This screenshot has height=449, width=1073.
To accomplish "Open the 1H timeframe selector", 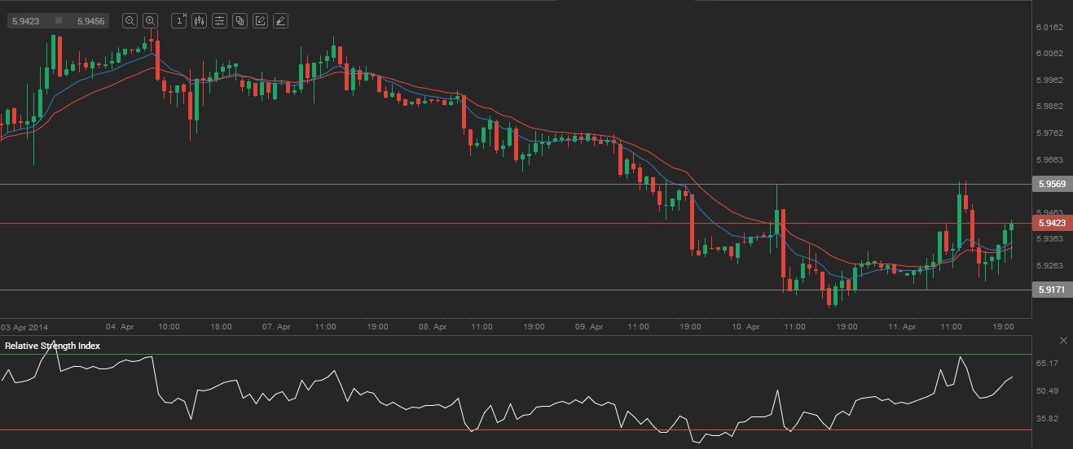I will (x=179, y=21).
